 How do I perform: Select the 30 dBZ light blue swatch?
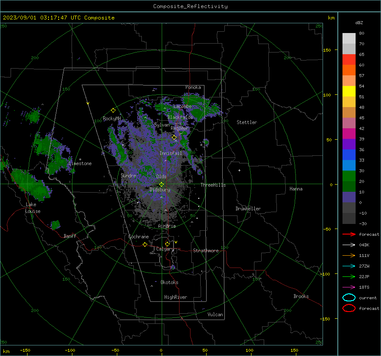[x=349, y=165]
